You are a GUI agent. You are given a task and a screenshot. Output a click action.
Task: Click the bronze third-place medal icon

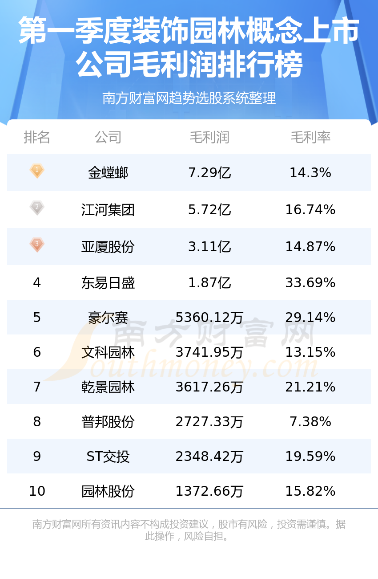click(x=37, y=245)
